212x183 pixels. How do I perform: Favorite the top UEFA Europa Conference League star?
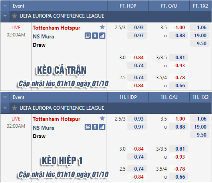click(x=14, y=16)
